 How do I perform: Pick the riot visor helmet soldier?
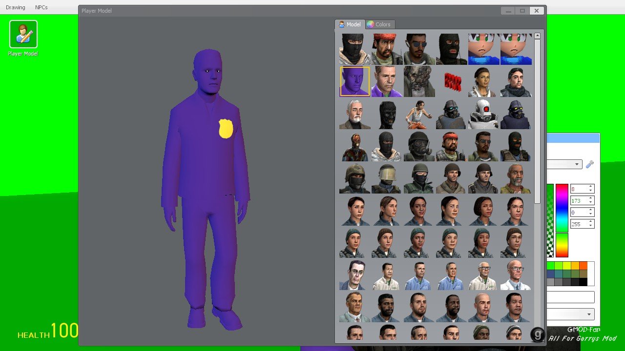(387, 178)
